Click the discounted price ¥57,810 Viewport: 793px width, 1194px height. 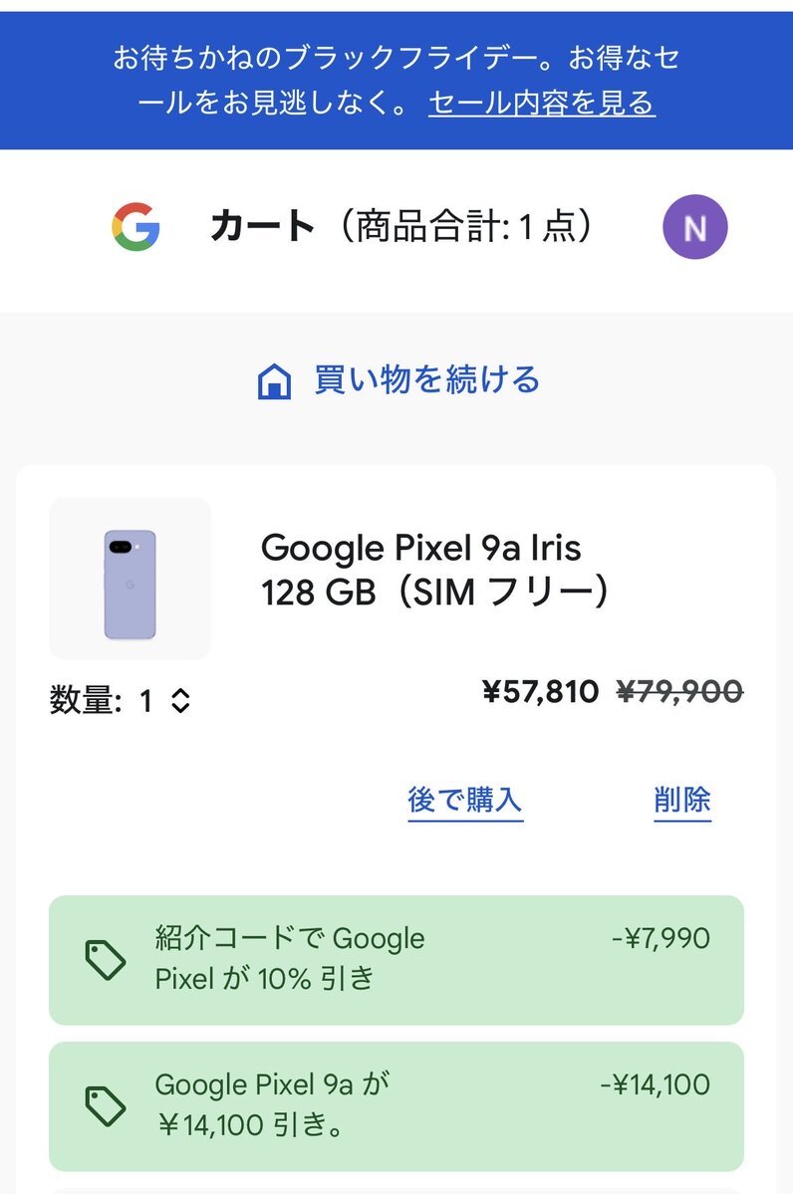[540, 691]
